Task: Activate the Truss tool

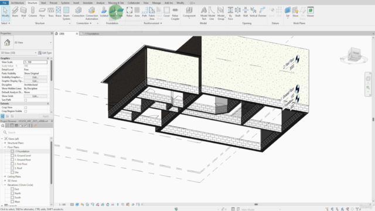Action: tap(51, 12)
